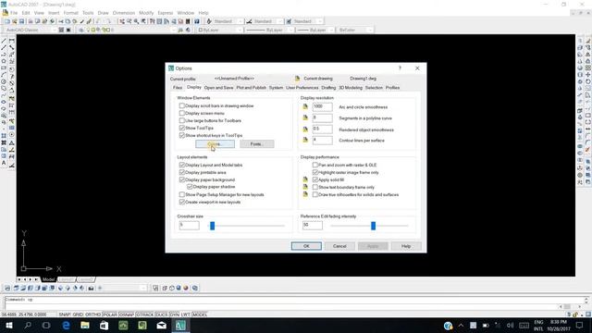
Task: Click the Zoom Realtime toolbar icon
Action: click(x=129, y=21)
